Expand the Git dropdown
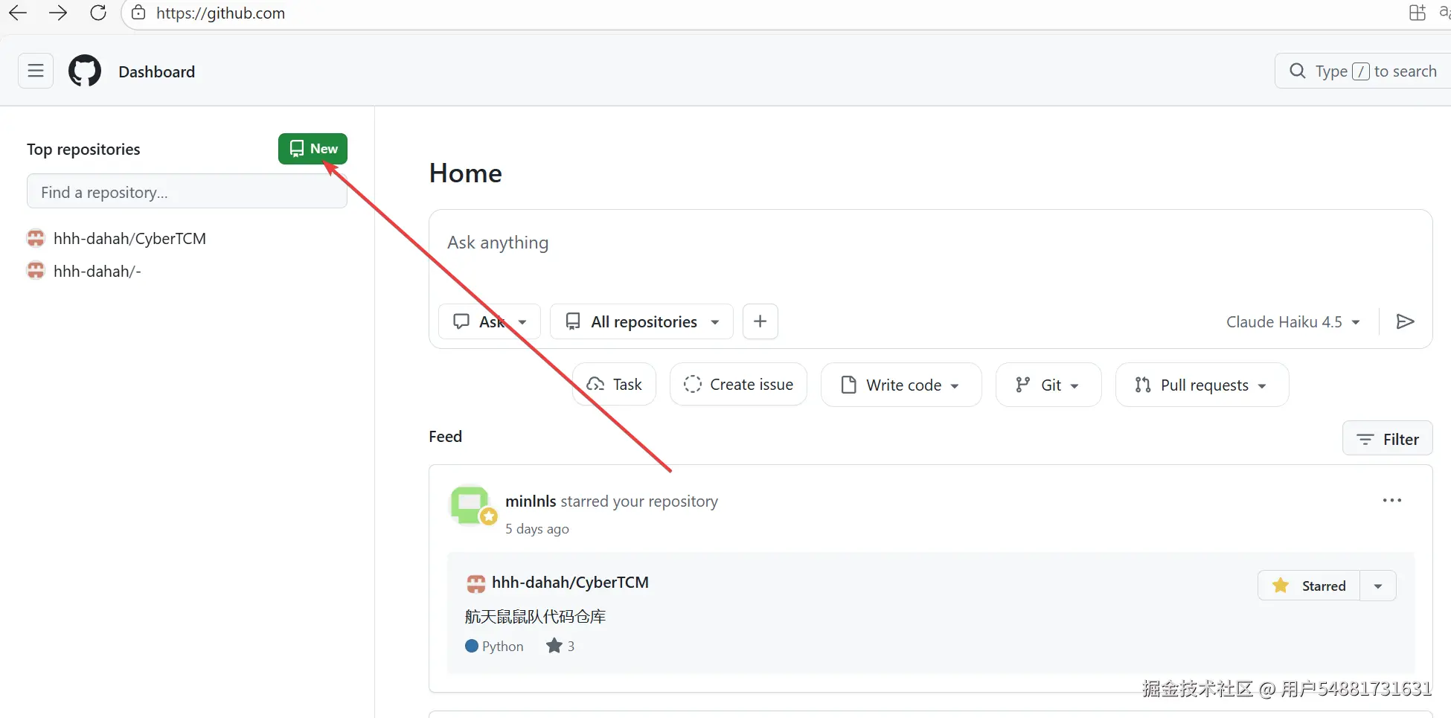Viewport: 1451px width, 718px height. (1048, 385)
